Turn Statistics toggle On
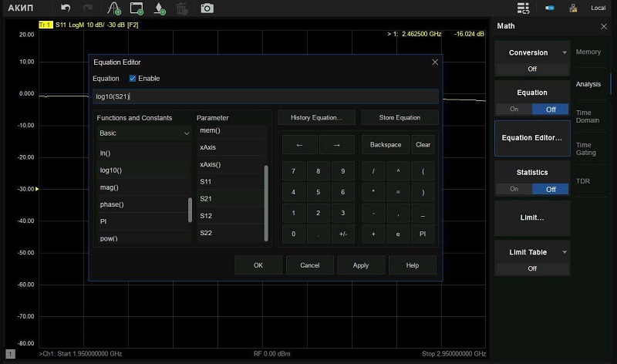Image resolution: width=617 pixels, height=364 pixels. [x=514, y=189]
